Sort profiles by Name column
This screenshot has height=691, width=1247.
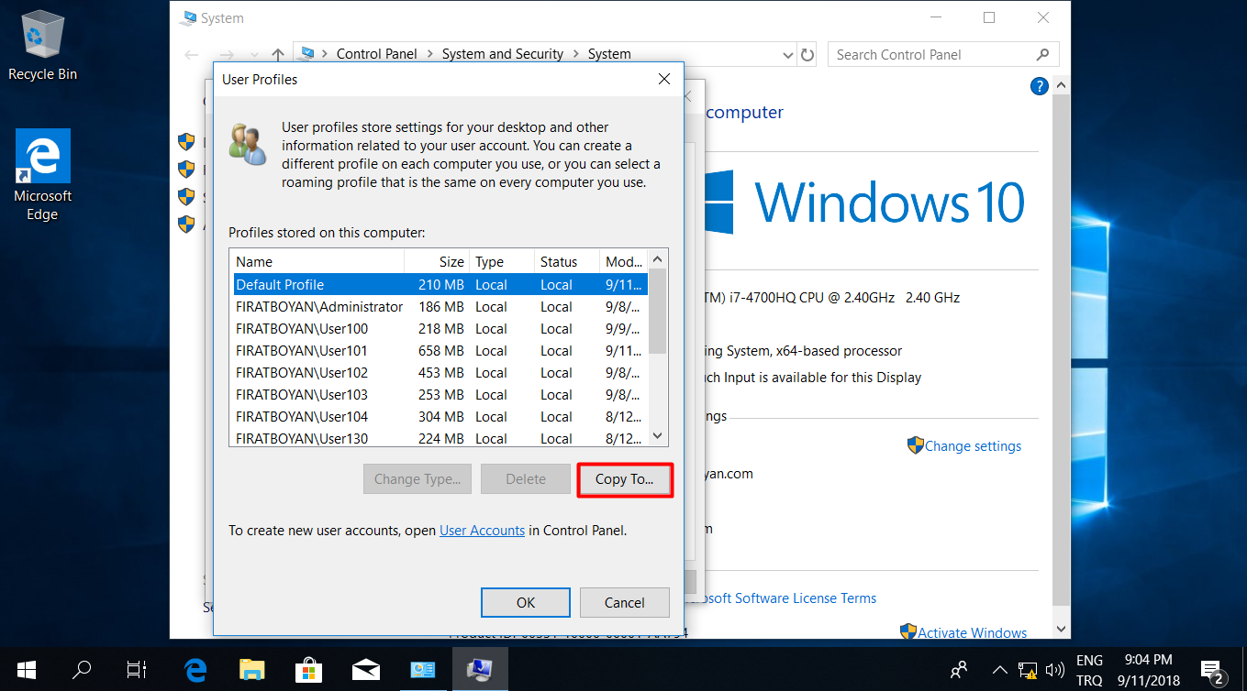pyautogui.click(x=317, y=262)
